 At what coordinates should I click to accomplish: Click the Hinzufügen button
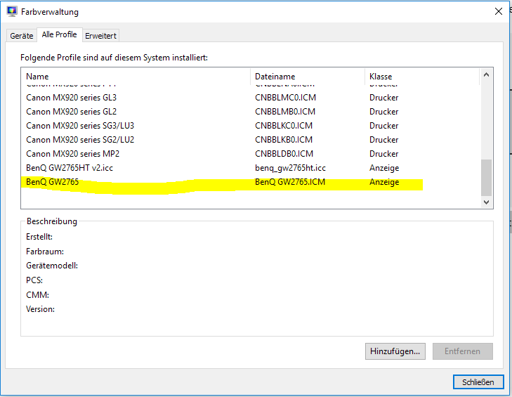[395, 351]
